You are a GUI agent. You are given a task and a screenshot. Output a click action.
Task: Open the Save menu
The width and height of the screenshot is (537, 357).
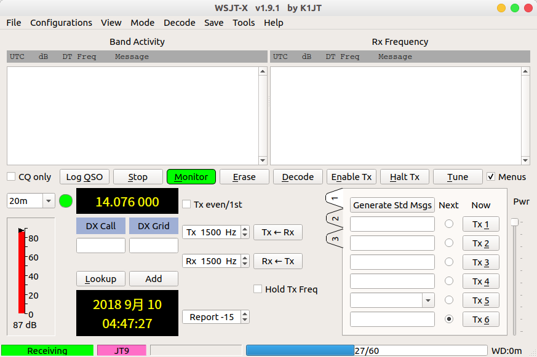pyautogui.click(x=213, y=23)
